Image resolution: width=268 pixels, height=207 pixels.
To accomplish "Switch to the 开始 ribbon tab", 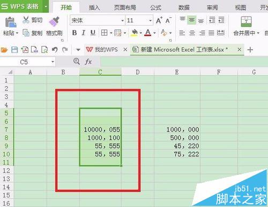I will pyautogui.click(x=66, y=7).
